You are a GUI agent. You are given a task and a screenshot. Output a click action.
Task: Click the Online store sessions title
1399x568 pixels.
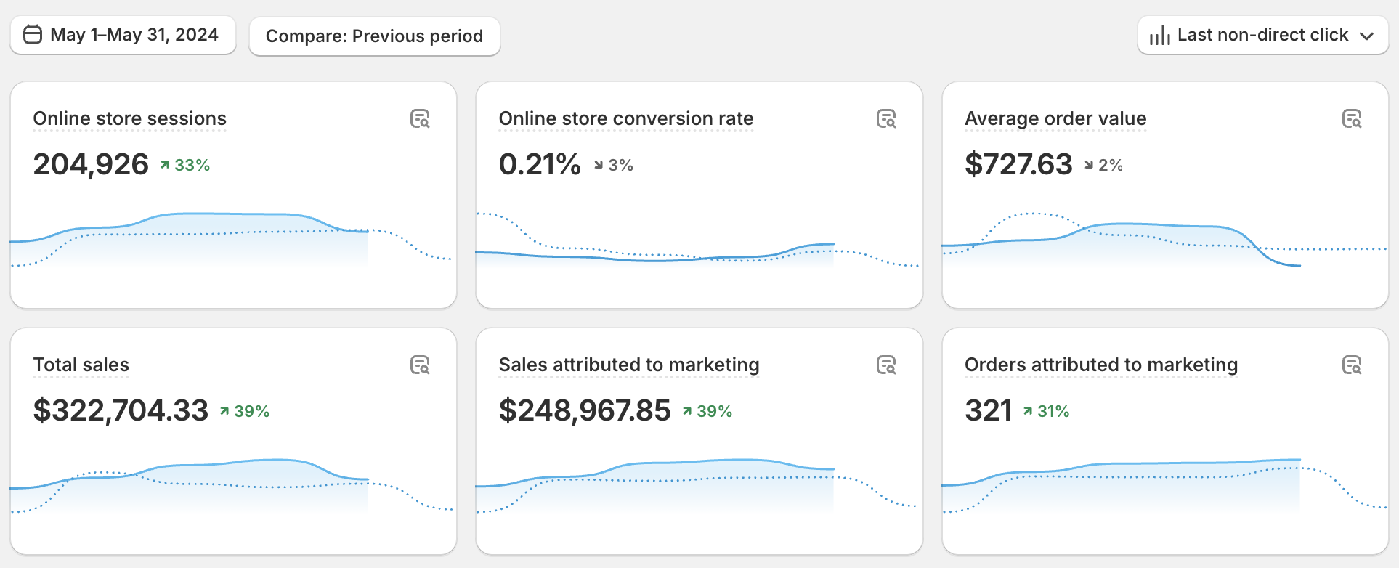pyautogui.click(x=130, y=118)
